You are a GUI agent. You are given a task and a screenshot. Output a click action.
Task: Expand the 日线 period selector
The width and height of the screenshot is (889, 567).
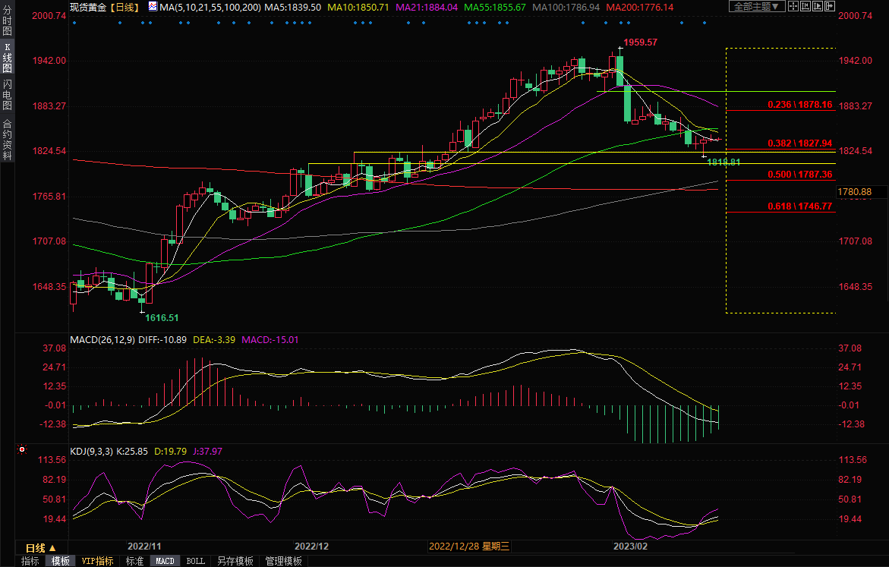tap(40, 547)
